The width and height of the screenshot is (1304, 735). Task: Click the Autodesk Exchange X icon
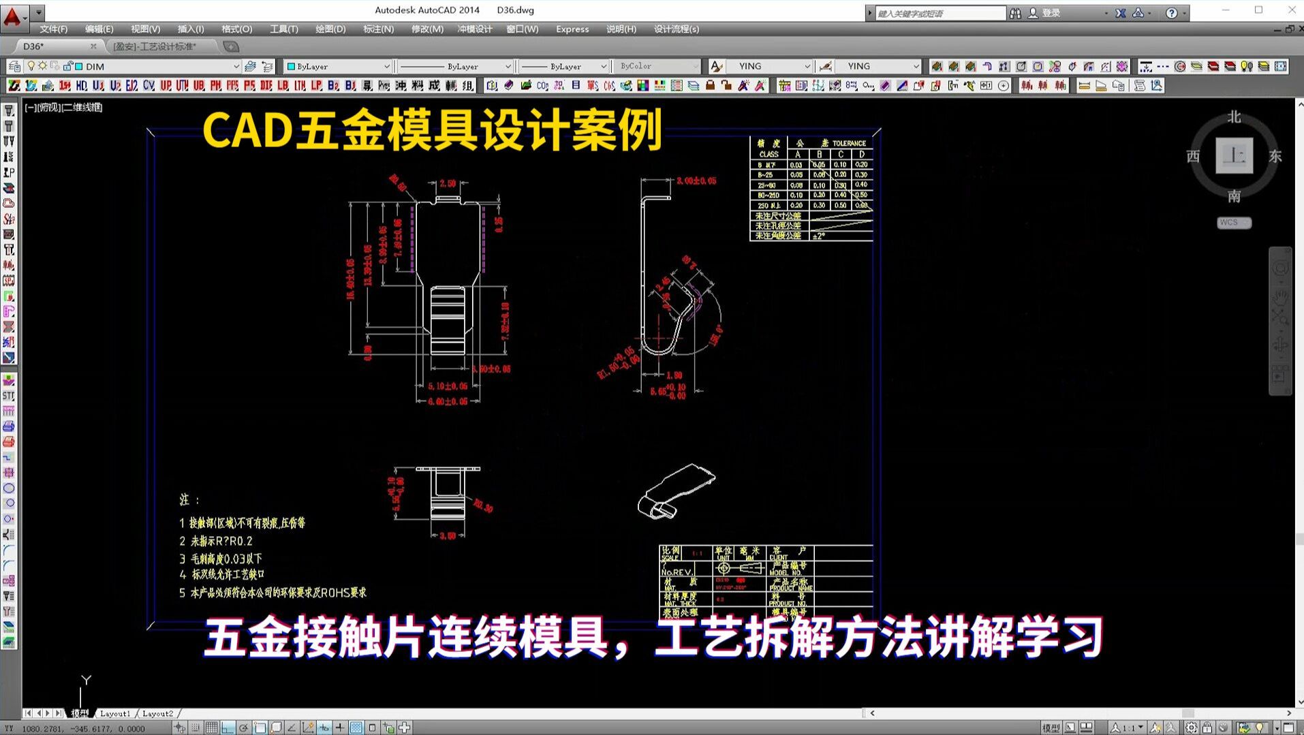click(1120, 13)
